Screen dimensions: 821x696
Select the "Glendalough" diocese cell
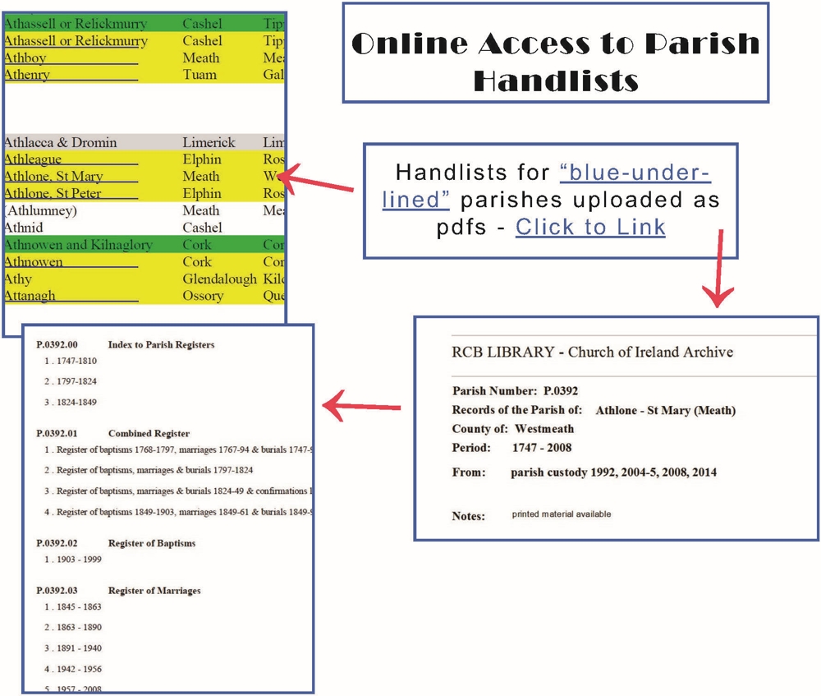point(220,279)
